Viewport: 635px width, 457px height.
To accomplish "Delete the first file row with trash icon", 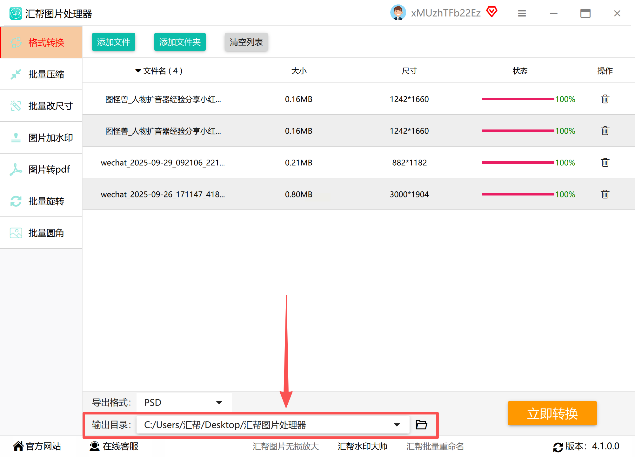I will pyautogui.click(x=605, y=99).
